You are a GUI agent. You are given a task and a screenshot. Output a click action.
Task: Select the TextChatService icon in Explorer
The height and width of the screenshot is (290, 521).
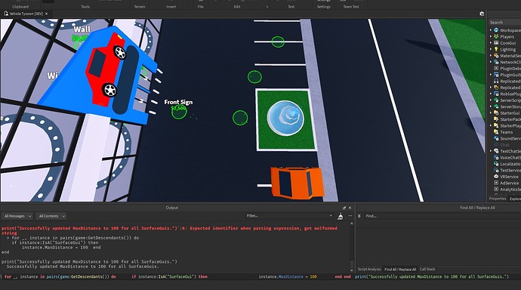[496, 151]
